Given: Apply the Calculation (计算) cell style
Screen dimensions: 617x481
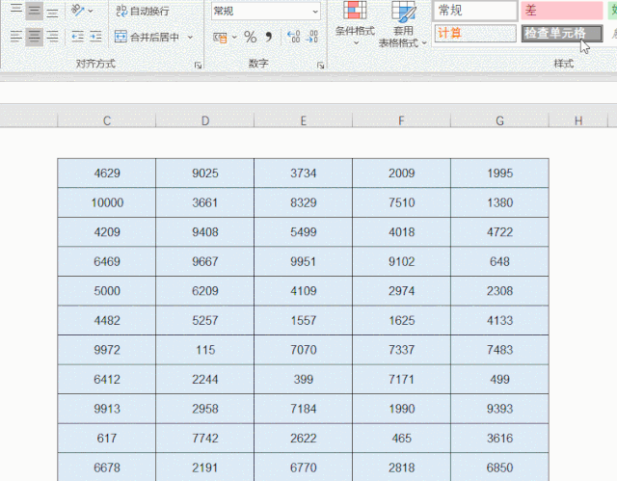Looking at the screenshot, I should click(473, 33).
